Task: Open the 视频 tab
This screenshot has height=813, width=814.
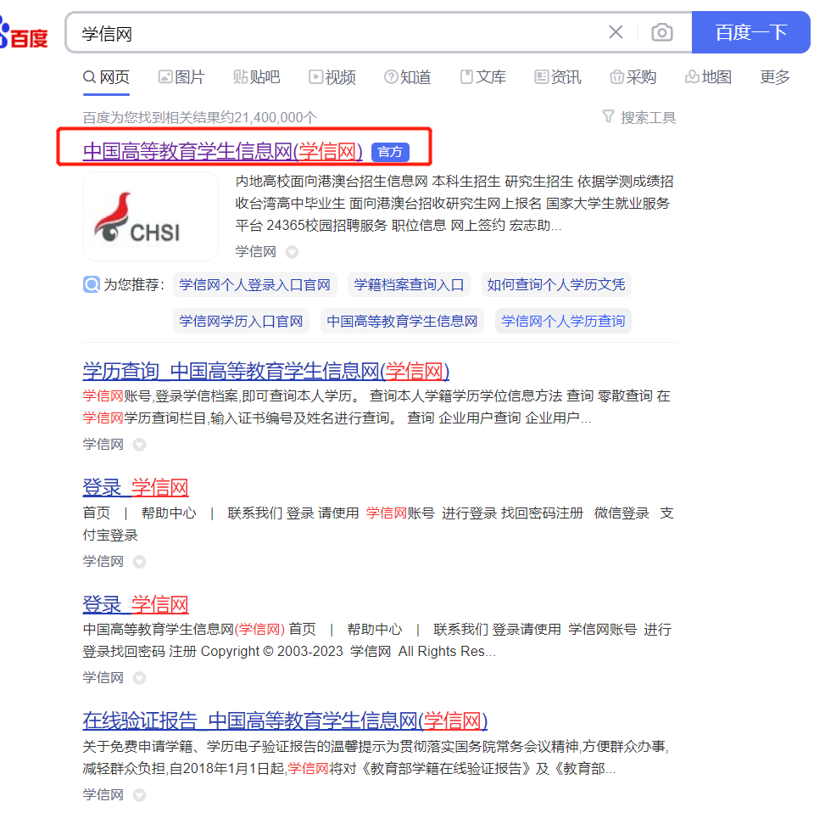Action: click(x=332, y=77)
